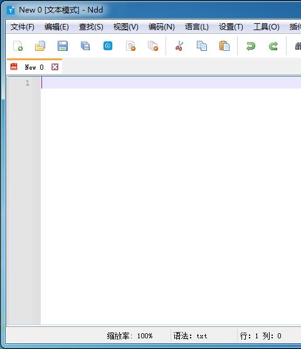The height and width of the screenshot is (349, 301).
Task: Click the Open File folder icon
Action: tap(40, 46)
